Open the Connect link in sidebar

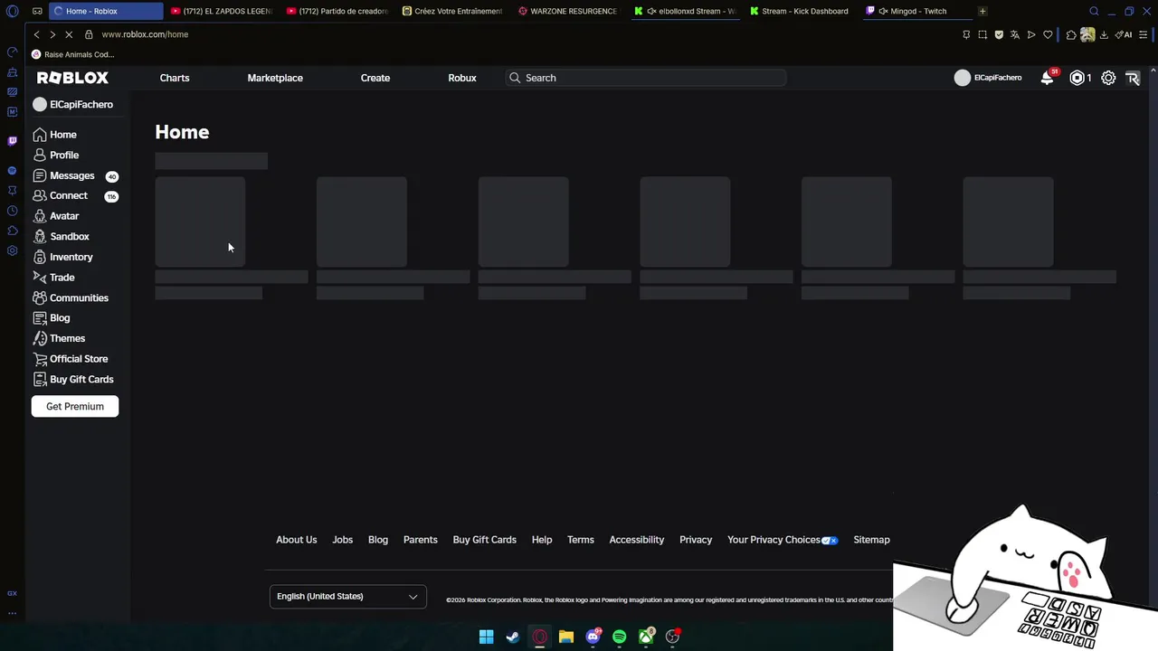(x=69, y=196)
